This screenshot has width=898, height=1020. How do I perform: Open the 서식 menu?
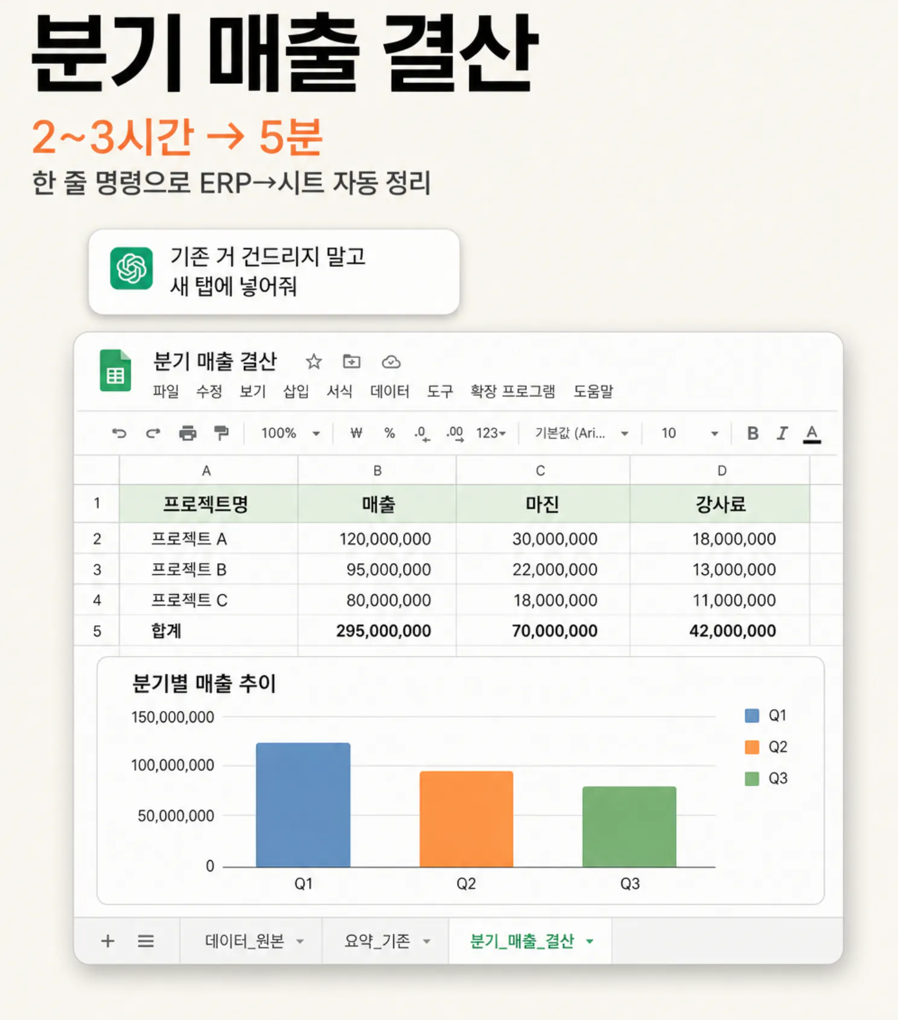pos(339,391)
